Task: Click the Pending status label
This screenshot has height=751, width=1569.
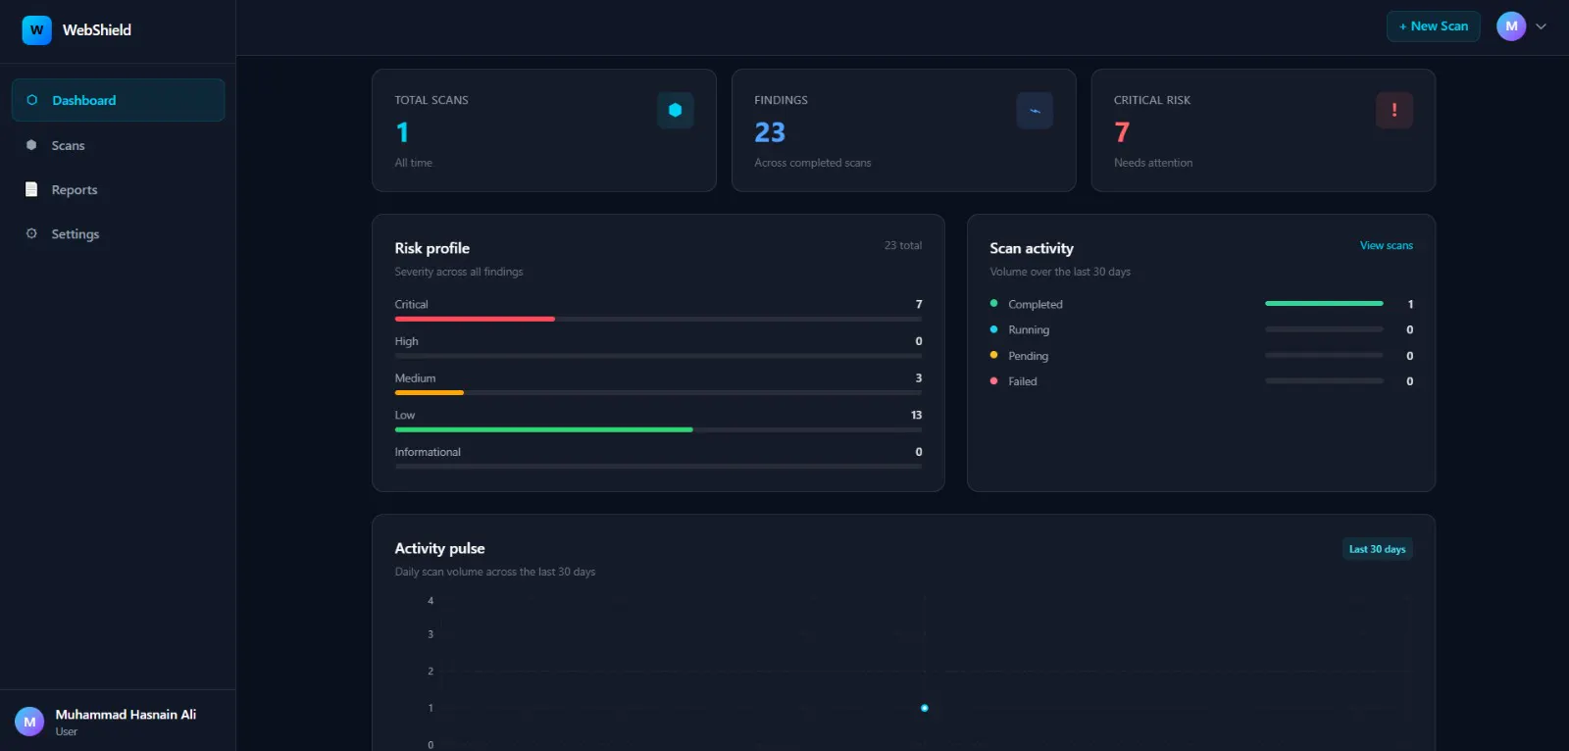Action: [1029, 356]
